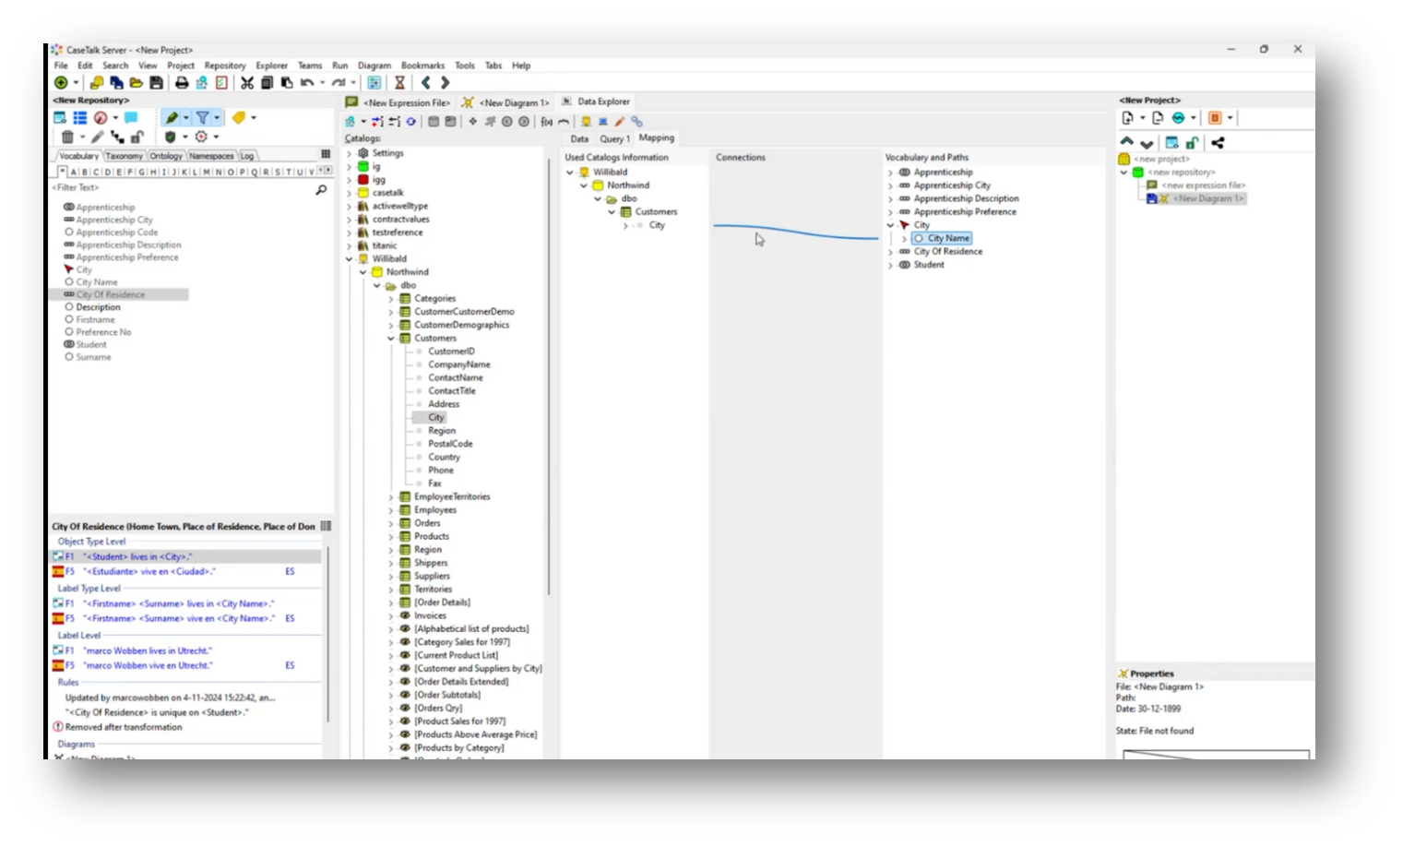Switch to the Data tab in Data Explorer
1403x847 pixels.
579,139
